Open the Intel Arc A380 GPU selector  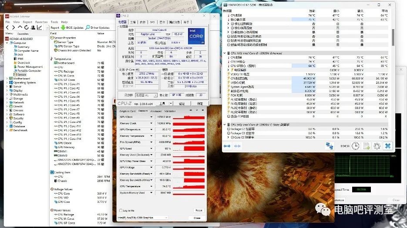(143, 218)
